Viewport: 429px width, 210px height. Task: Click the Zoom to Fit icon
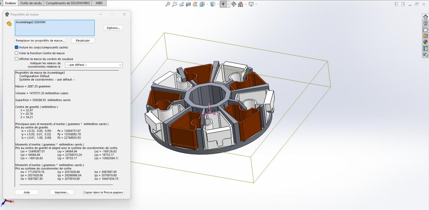(168, 4)
